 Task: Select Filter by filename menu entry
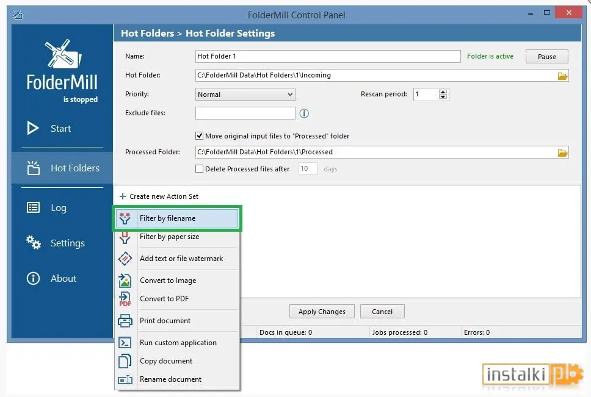tap(177, 218)
